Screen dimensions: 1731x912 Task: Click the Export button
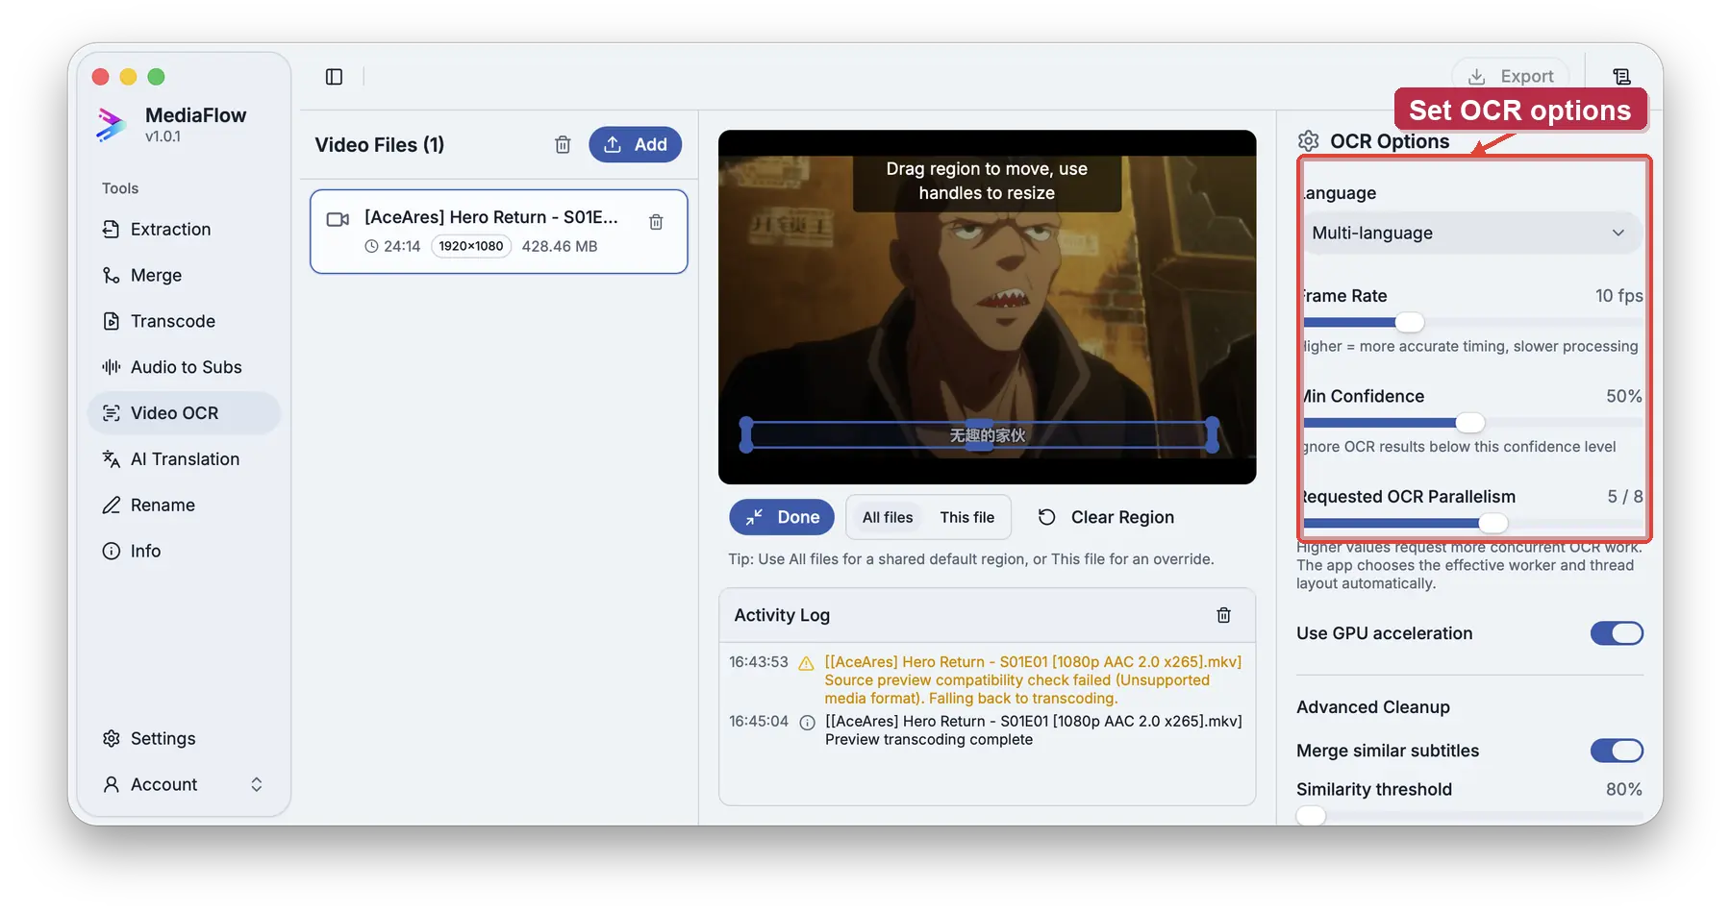click(x=1511, y=76)
